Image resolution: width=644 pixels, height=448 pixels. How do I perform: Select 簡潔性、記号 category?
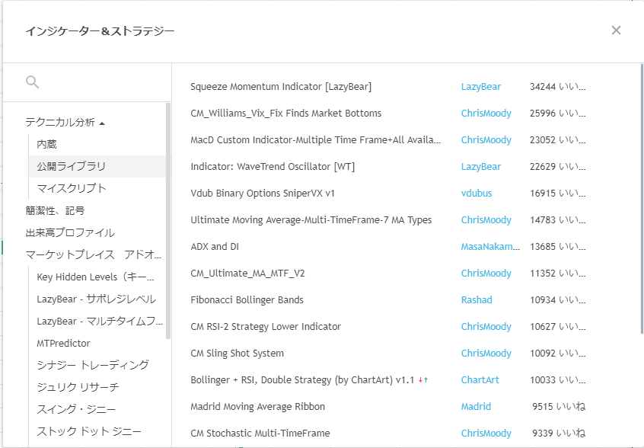coord(55,210)
